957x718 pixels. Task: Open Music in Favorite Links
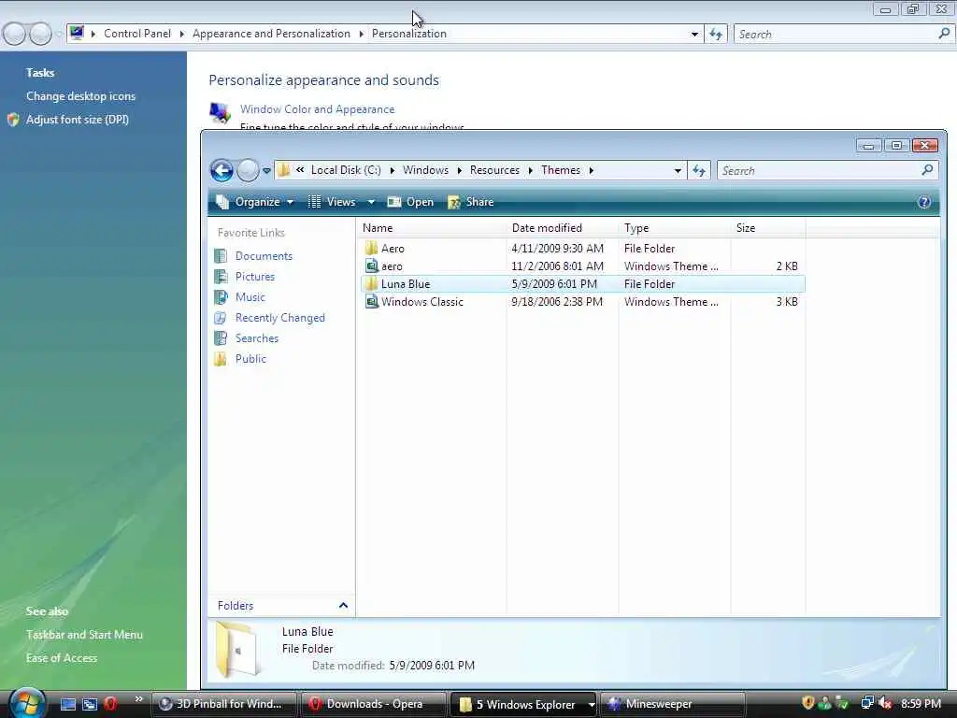250,296
